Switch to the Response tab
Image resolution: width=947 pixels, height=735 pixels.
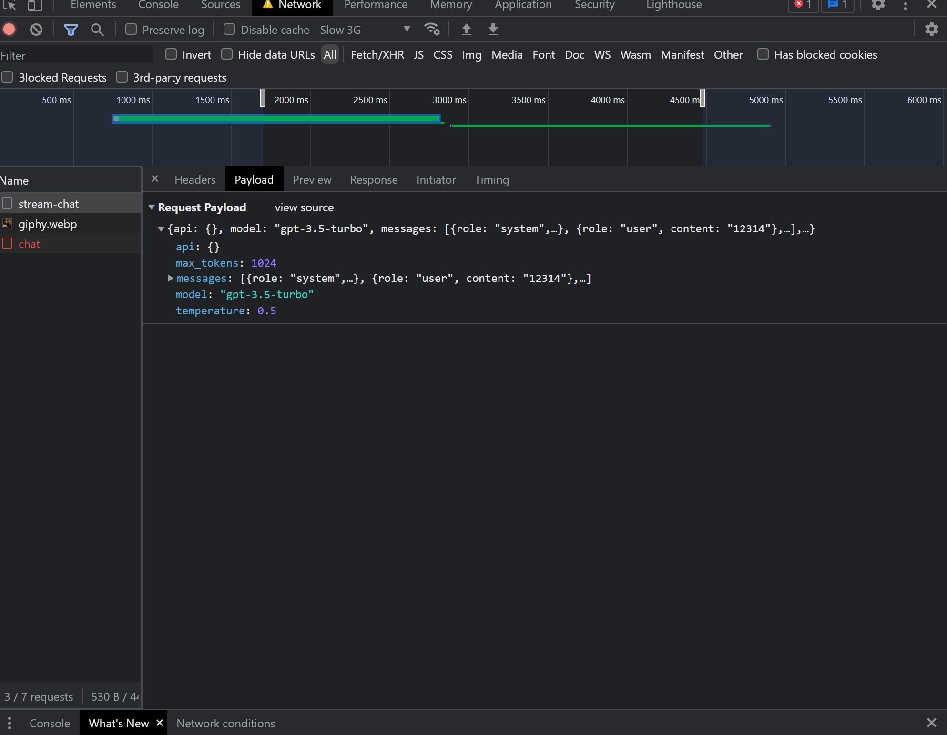374,180
